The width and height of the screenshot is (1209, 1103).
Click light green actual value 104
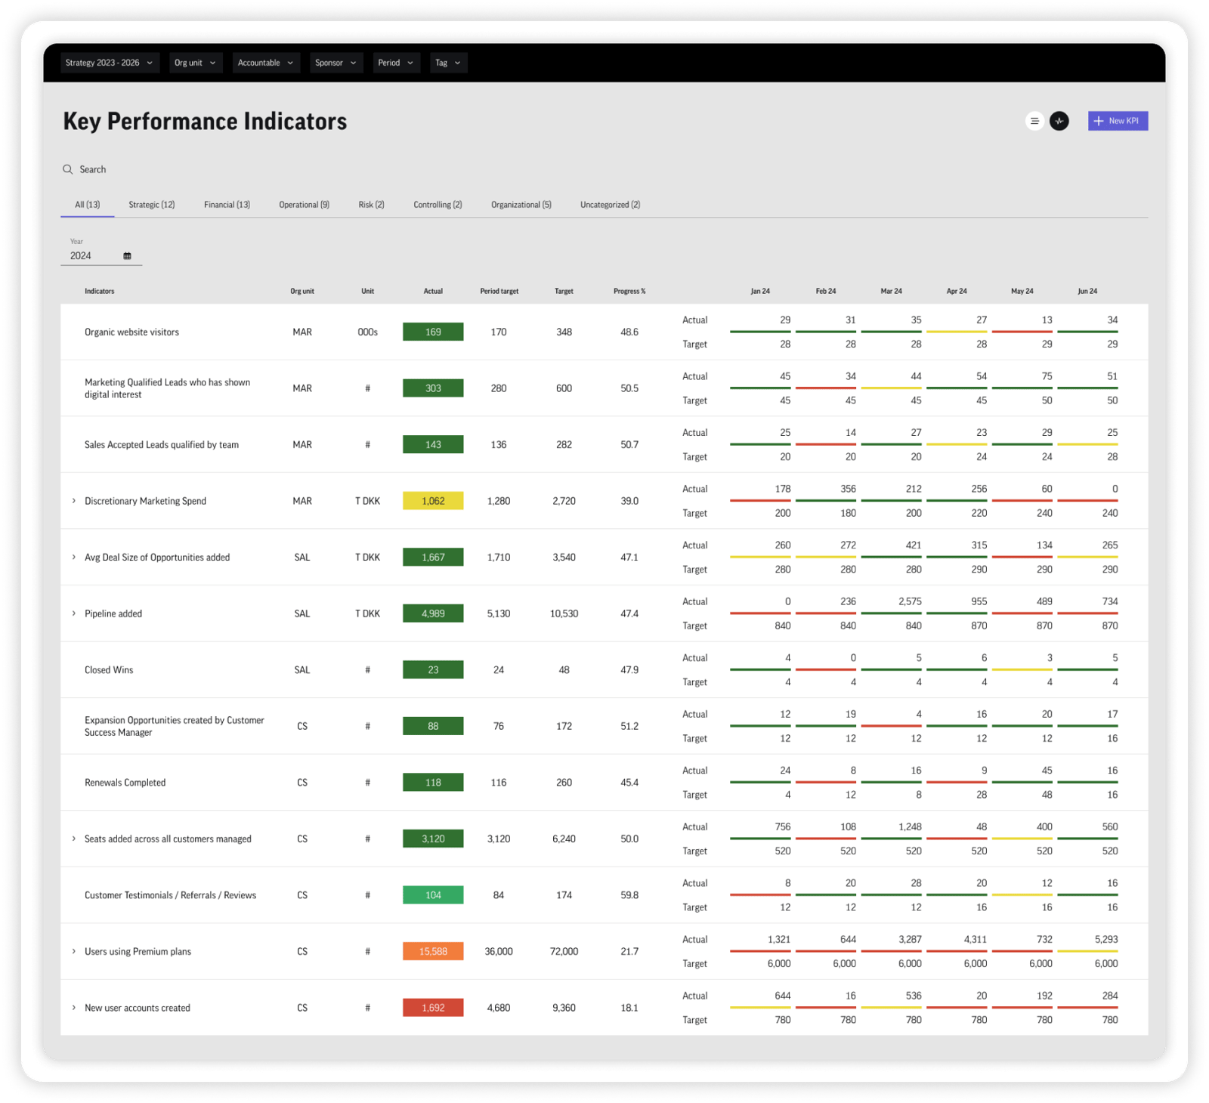coord(433,895)
